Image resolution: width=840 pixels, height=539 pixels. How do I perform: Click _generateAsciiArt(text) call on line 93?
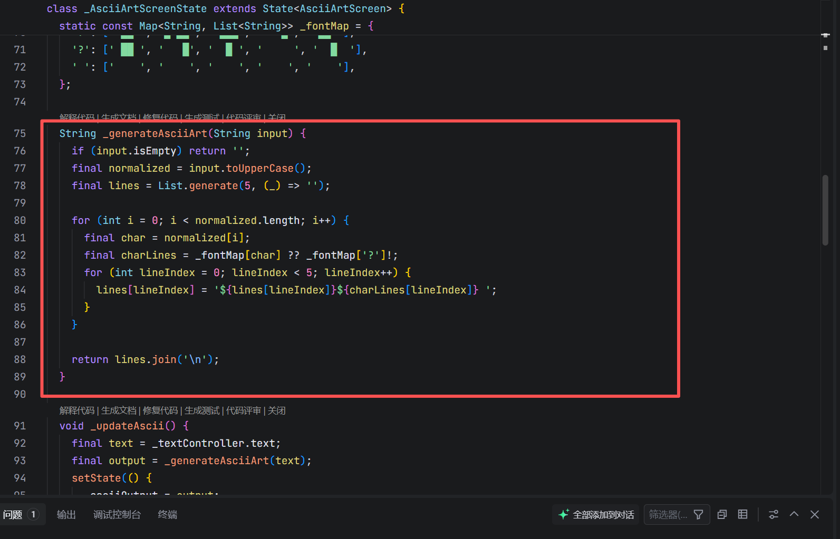click(235, 460)
